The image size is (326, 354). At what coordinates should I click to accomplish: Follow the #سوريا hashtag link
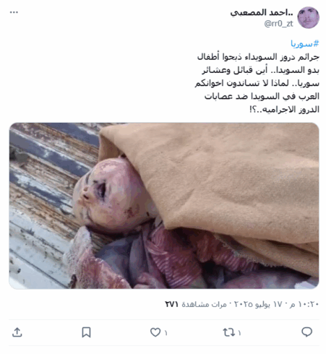(304, 44)
